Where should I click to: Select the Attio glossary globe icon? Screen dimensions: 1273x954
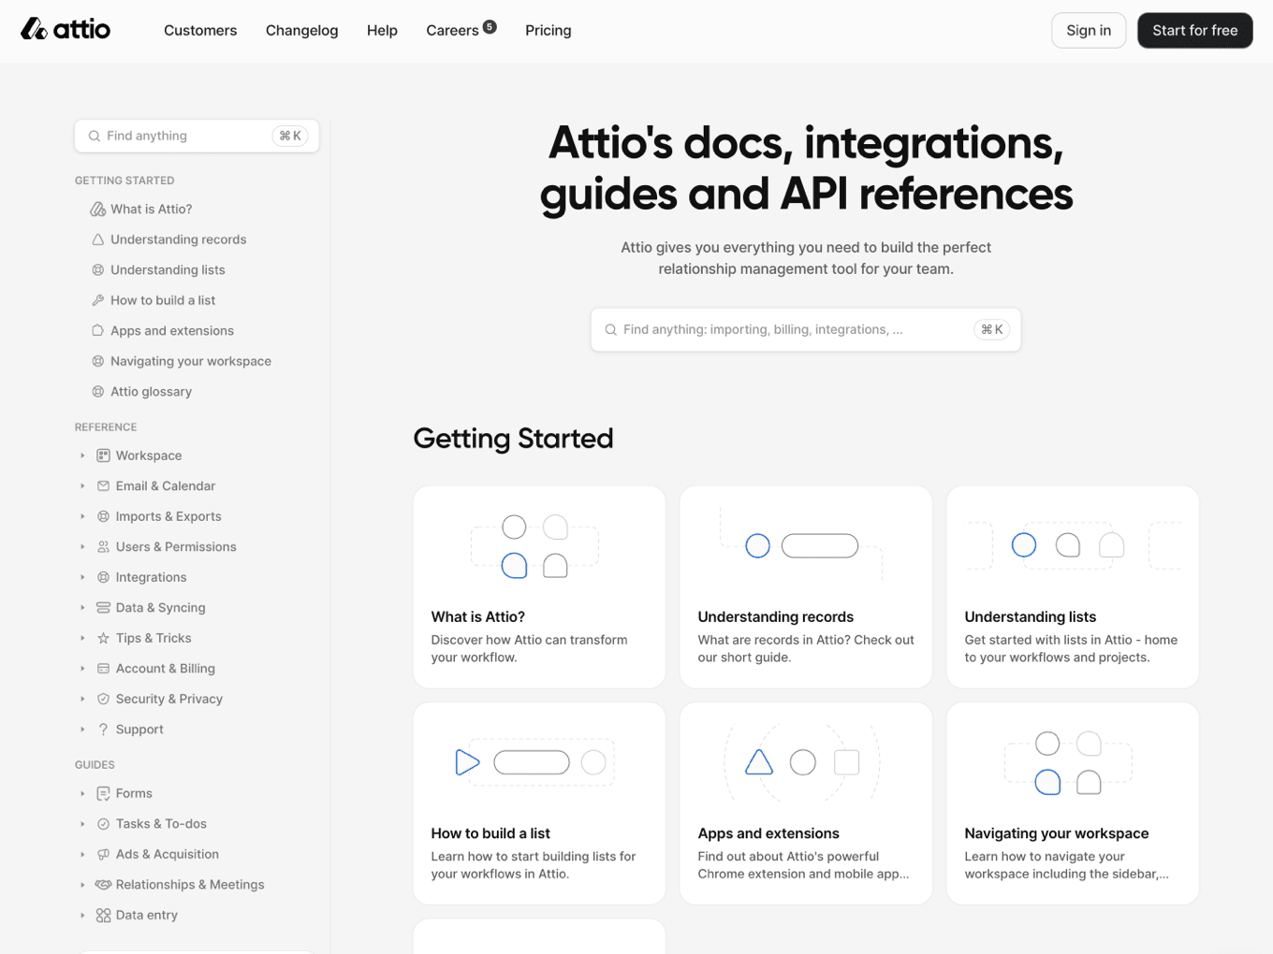pos(97,391)
